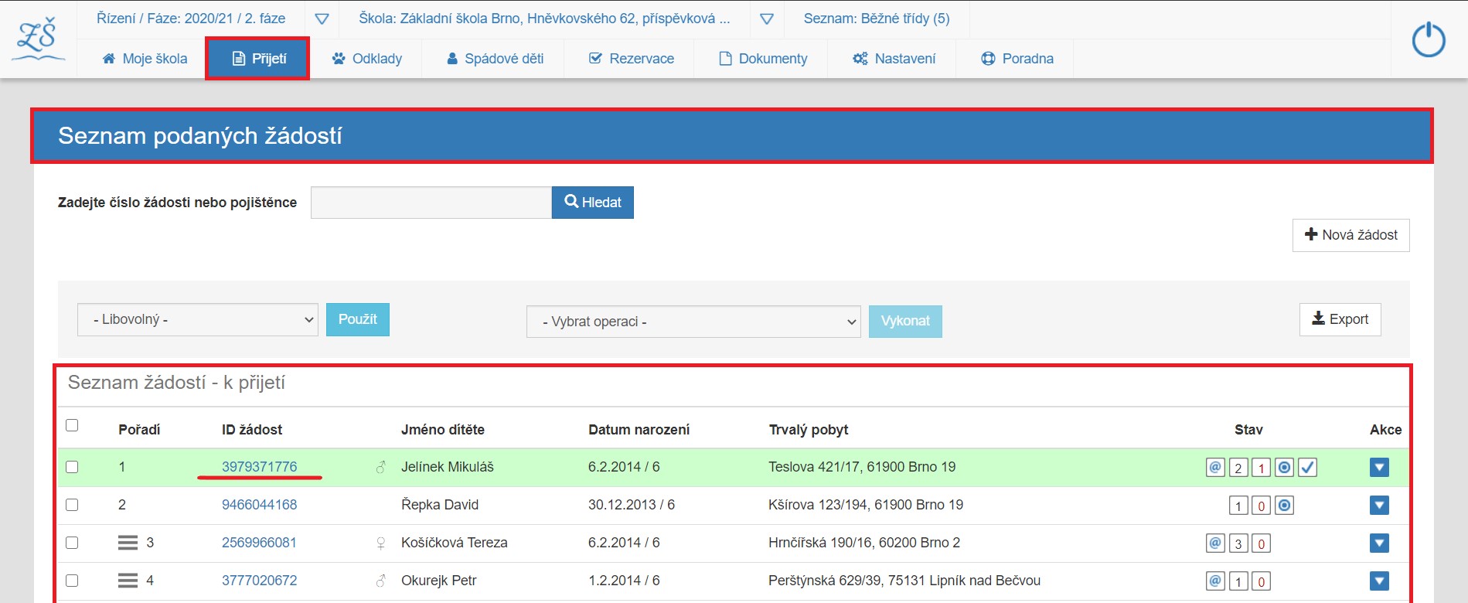Click the reorder handle in Okurejk Petr row

coord(128,581)
